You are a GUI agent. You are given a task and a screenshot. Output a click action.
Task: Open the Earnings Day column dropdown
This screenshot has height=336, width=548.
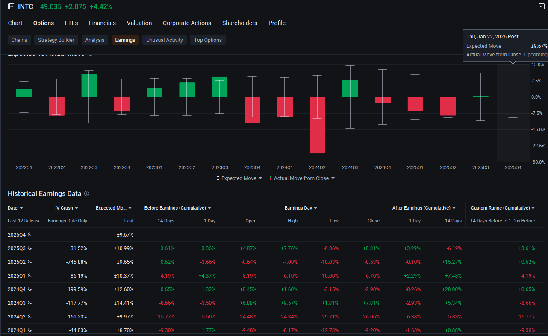tap(315, 208)
